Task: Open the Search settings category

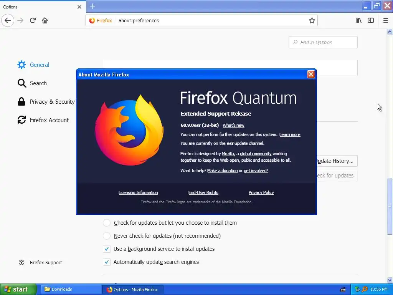Action: pos(32,83)
